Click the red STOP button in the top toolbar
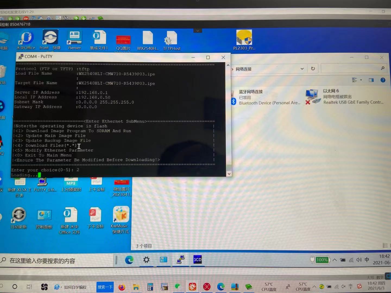Screen dimensions: 391x293 [26, 18]
